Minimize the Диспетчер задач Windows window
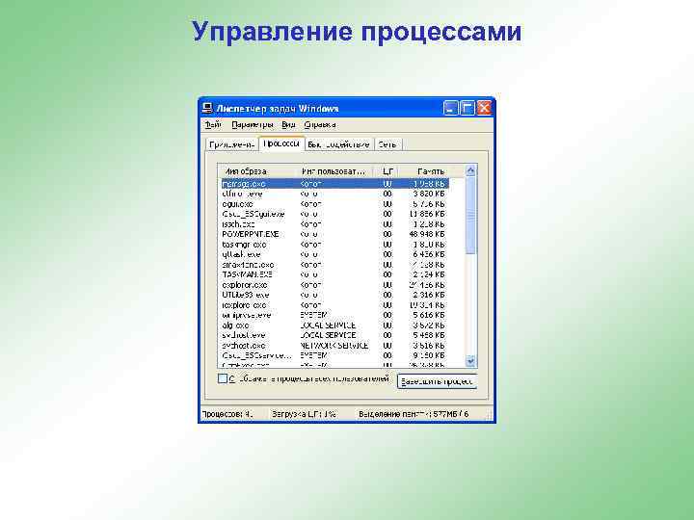Image resolution: width=694 pixels, height=520 pixels. click(450, 108)
